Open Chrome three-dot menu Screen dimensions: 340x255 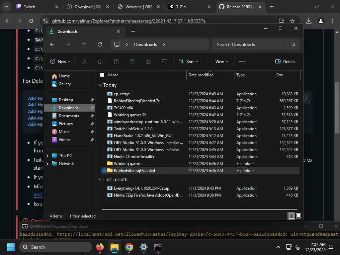pos(333,21)
